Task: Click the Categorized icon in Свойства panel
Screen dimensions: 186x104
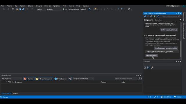Action: (145, 68)
